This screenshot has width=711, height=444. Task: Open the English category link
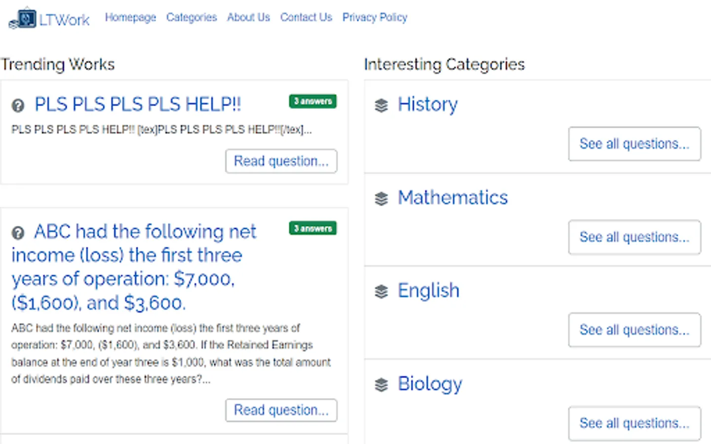tap(429, 291)
